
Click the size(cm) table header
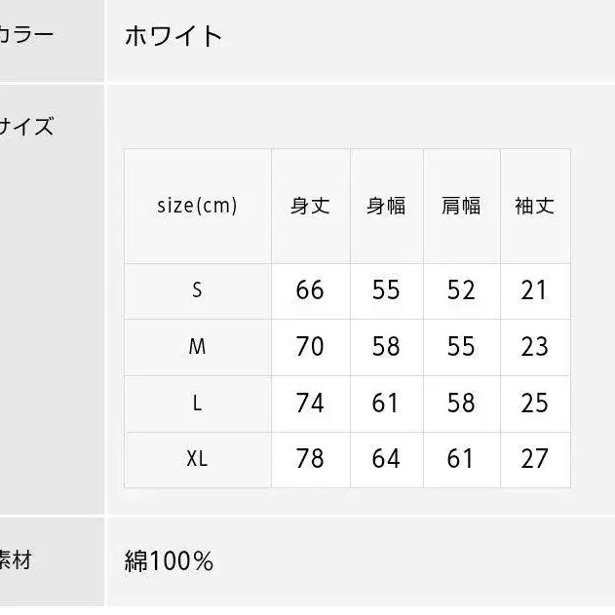(x=197, y=206)
